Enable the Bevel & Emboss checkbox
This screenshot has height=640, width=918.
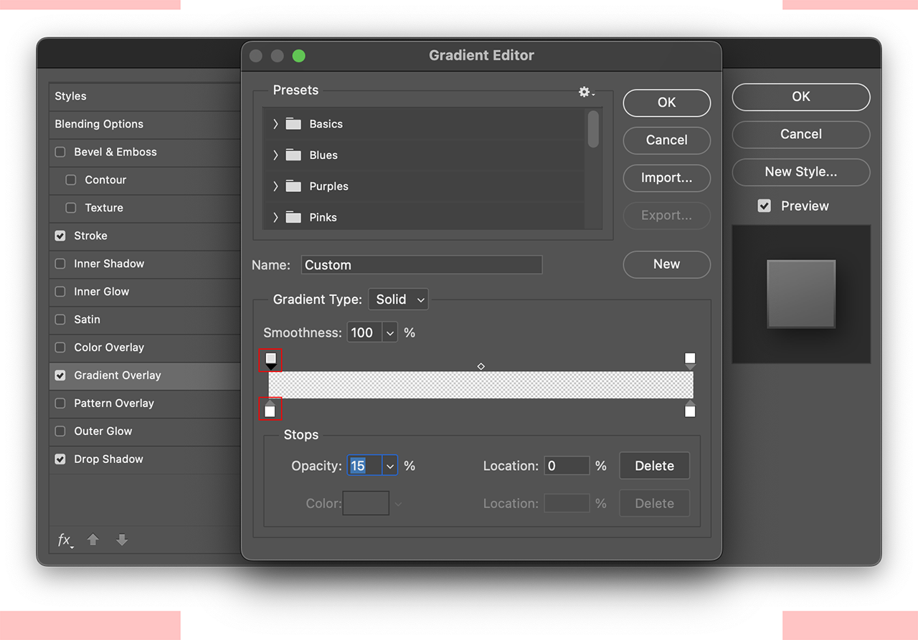tap(60, 152)
